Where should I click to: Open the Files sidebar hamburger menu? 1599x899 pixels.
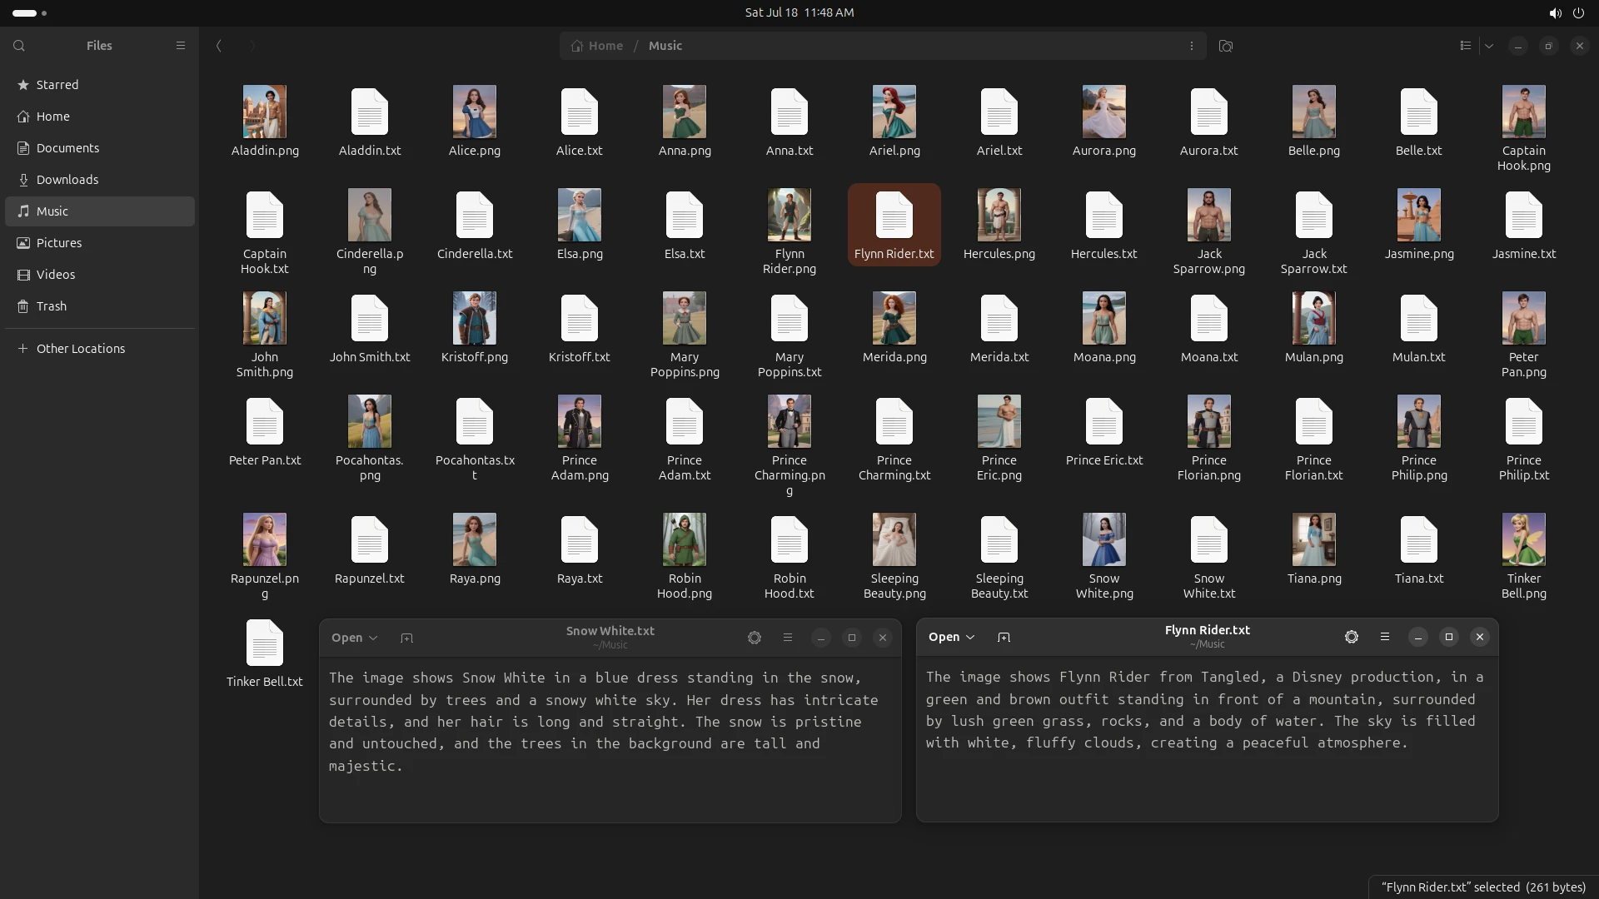point(180,46)
